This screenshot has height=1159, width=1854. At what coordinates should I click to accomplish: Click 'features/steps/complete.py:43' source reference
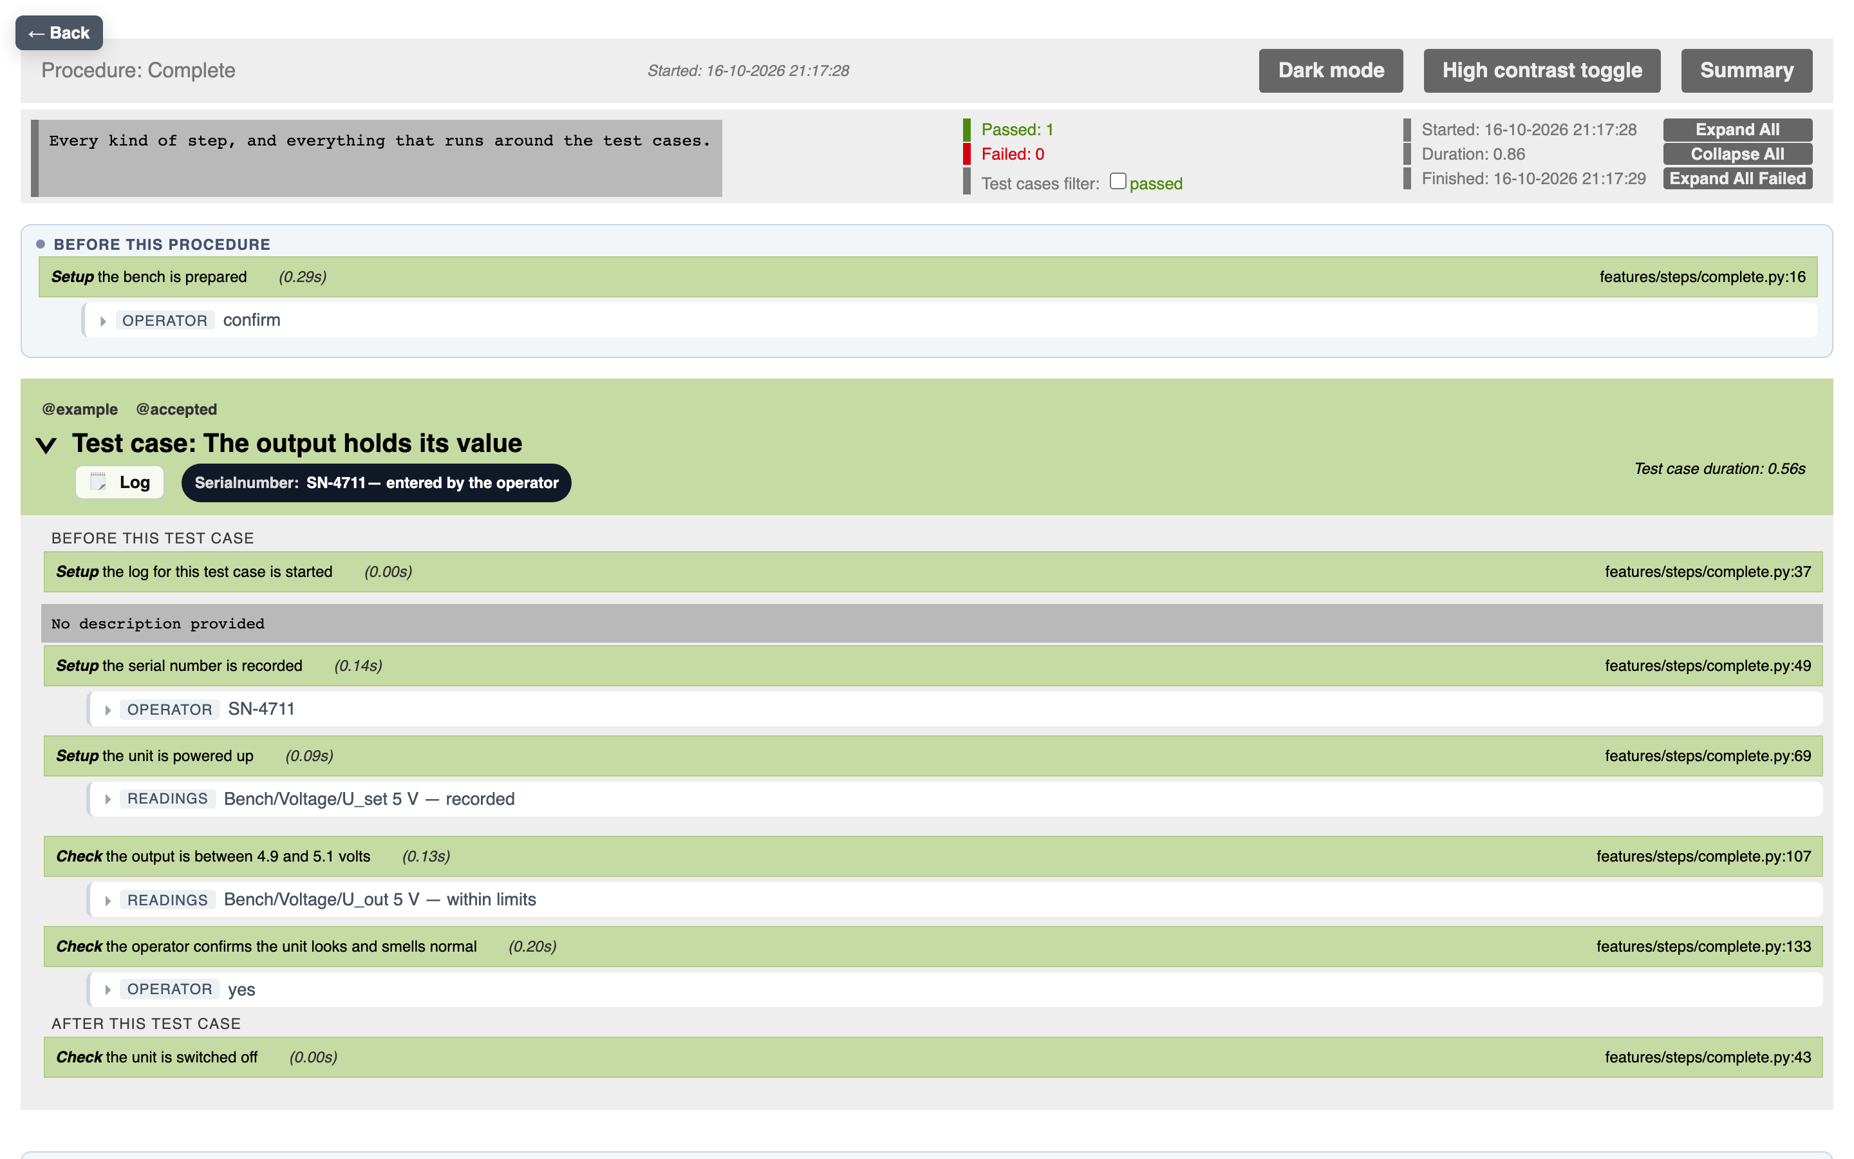tap(1708, 1057)
